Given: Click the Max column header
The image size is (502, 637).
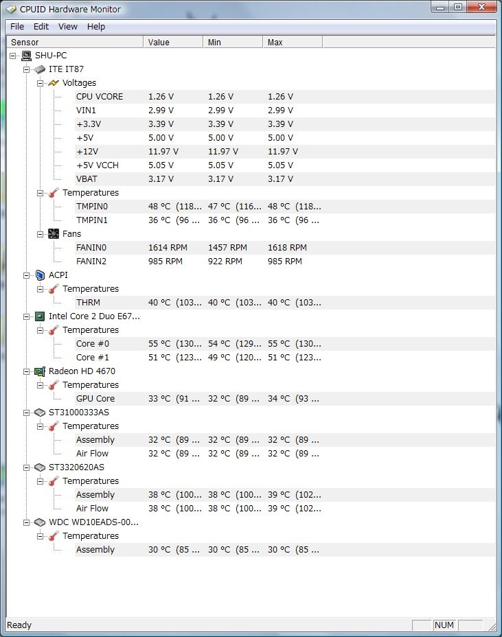Looking at the screenshot, I should tap(293, 43).
